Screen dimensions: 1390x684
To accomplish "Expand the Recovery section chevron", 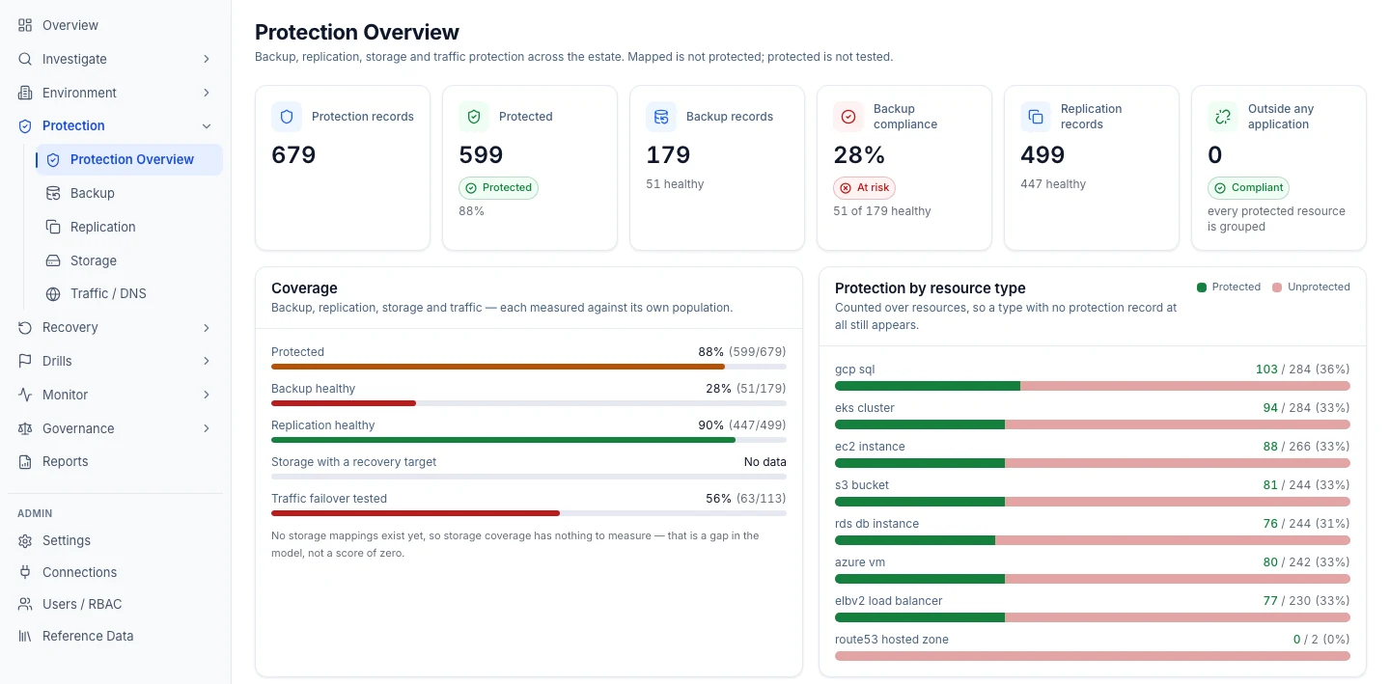I will 207,327.
